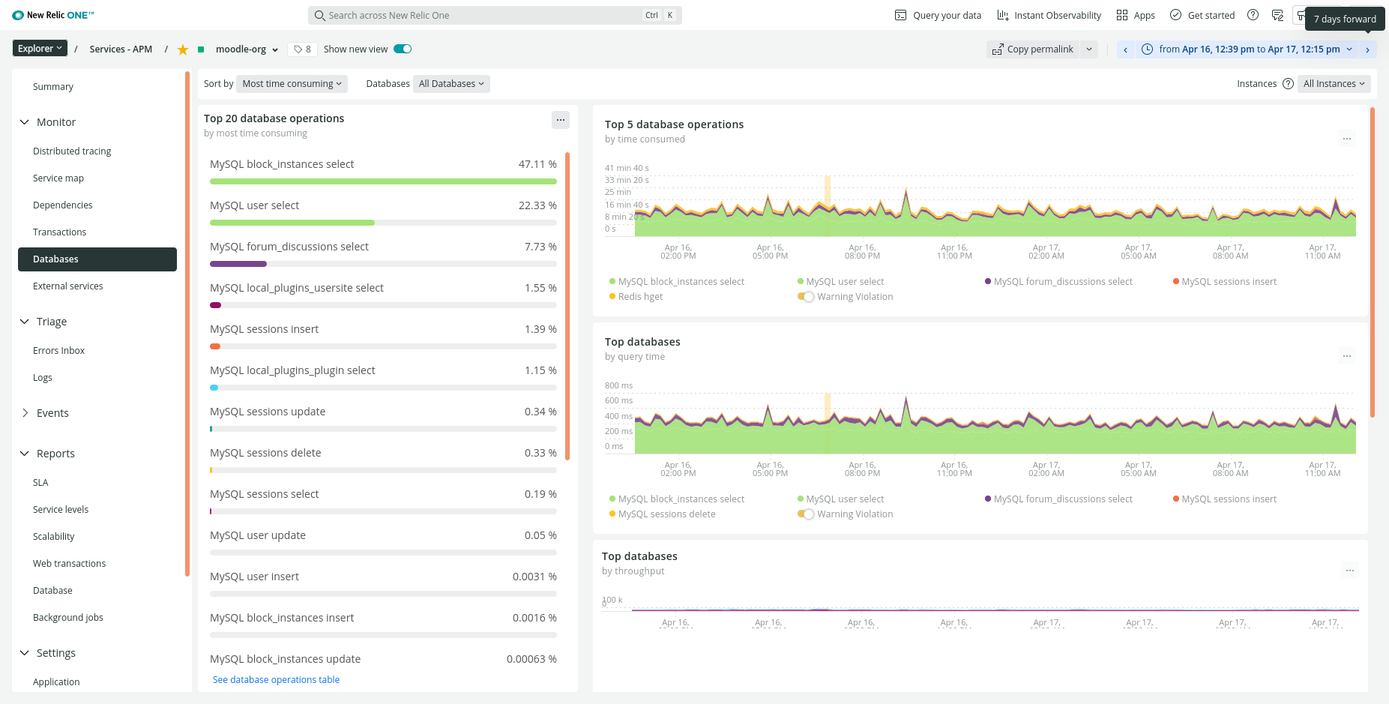Image resolution: width=1389 pixels, height=704 pixels.
Task: Select MySQL block_instances select operation
Action: (x=383, y=171)
